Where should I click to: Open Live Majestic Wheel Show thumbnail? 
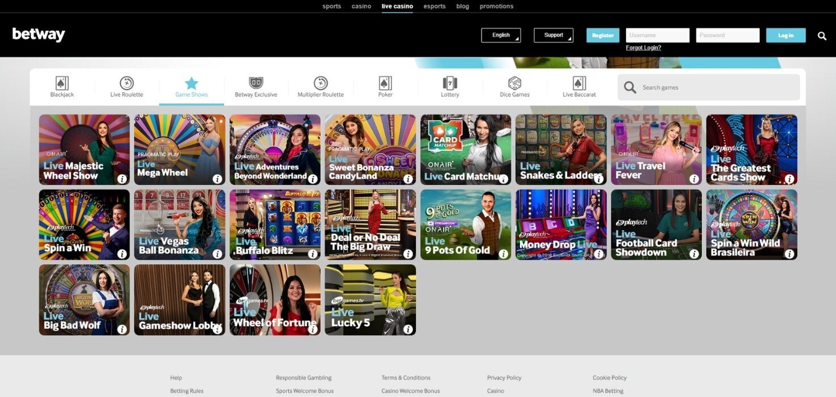click(x=85, y=150)
